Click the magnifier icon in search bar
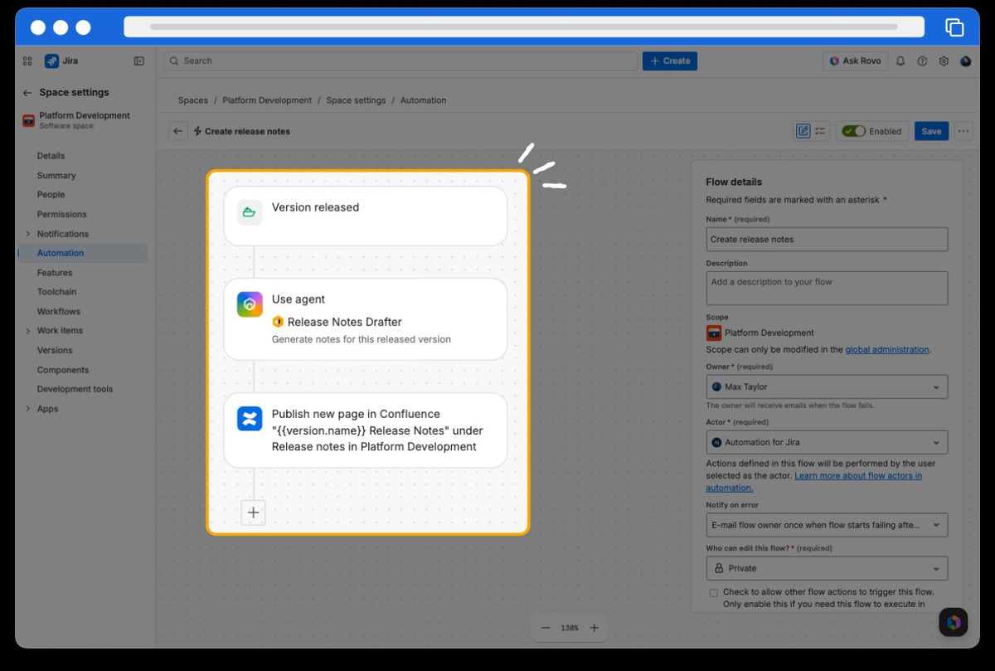Screen dimensions: 995x671 [174, 61]
